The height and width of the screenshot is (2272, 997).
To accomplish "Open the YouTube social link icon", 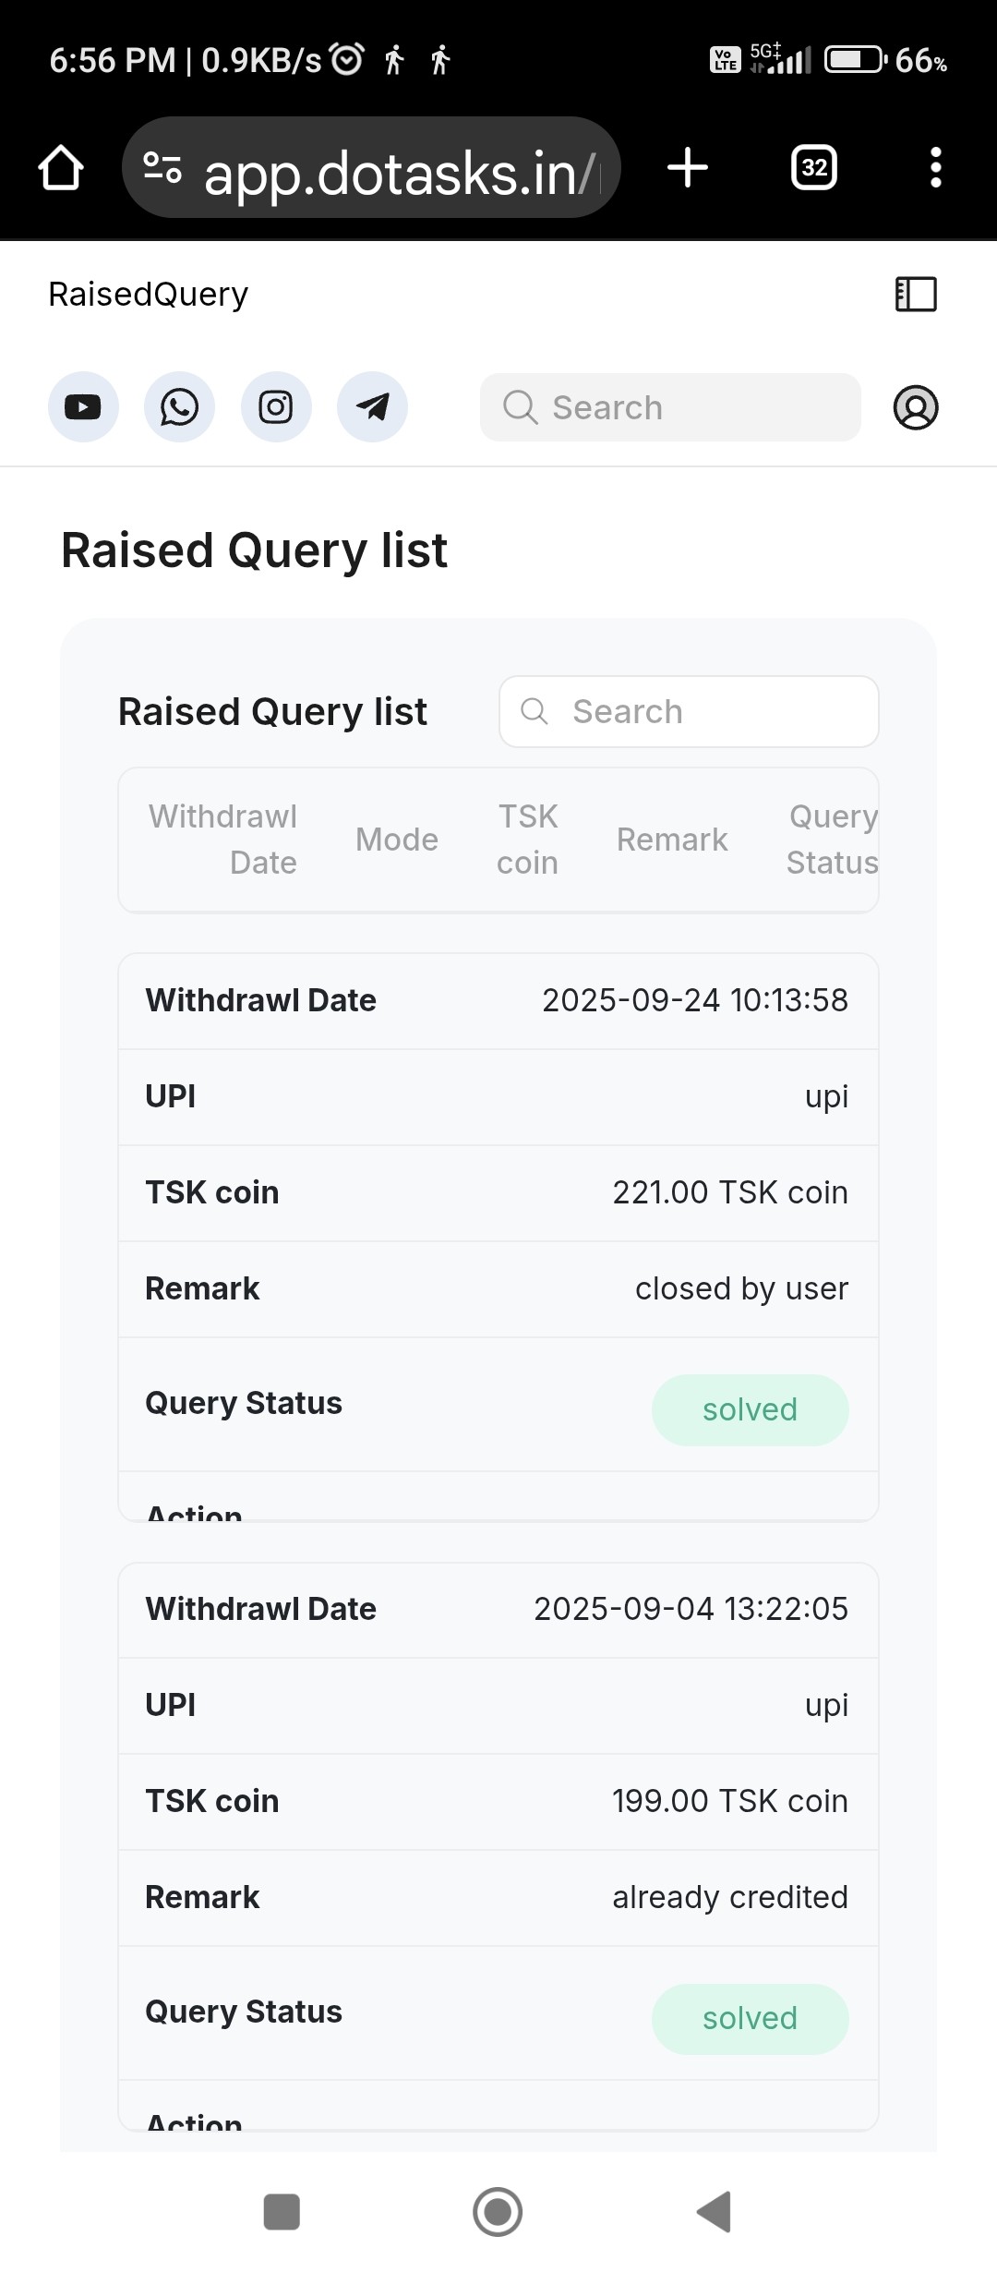I will pyautogui.click(x=83, y=407).
